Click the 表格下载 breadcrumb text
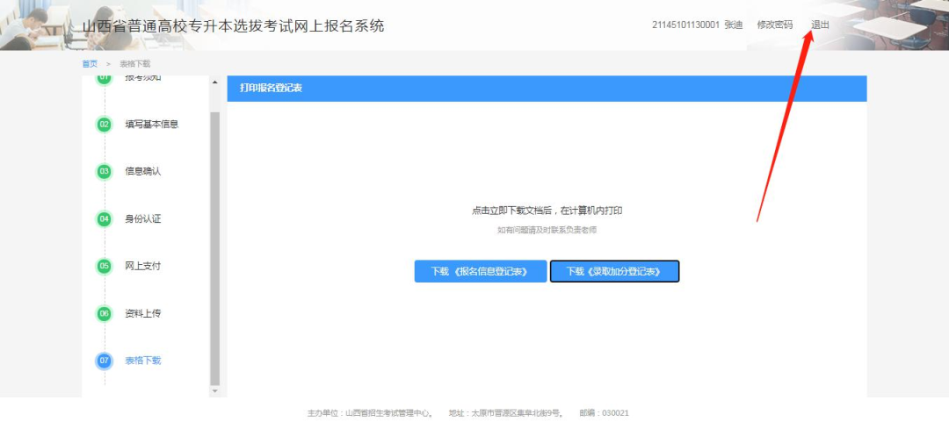The image size is (949, 429). [135, 63]
